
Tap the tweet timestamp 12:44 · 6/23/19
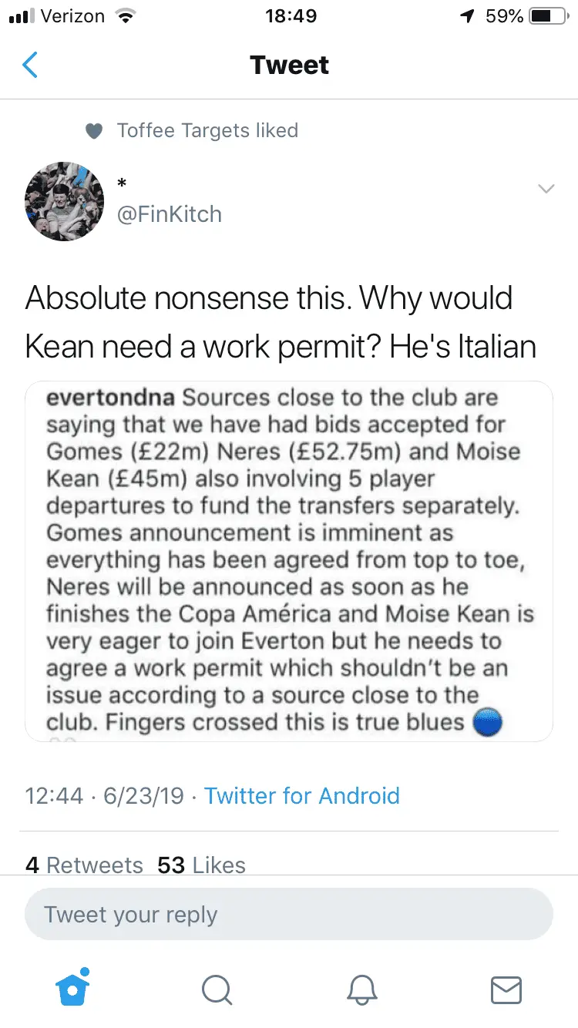[105, 795]
